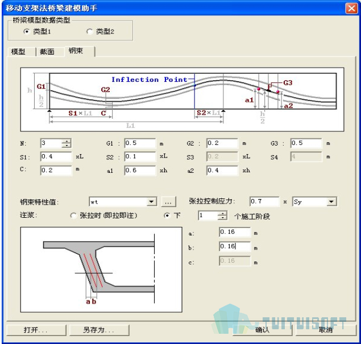Decrease N with the down spinner arrow

click(67, 146)
